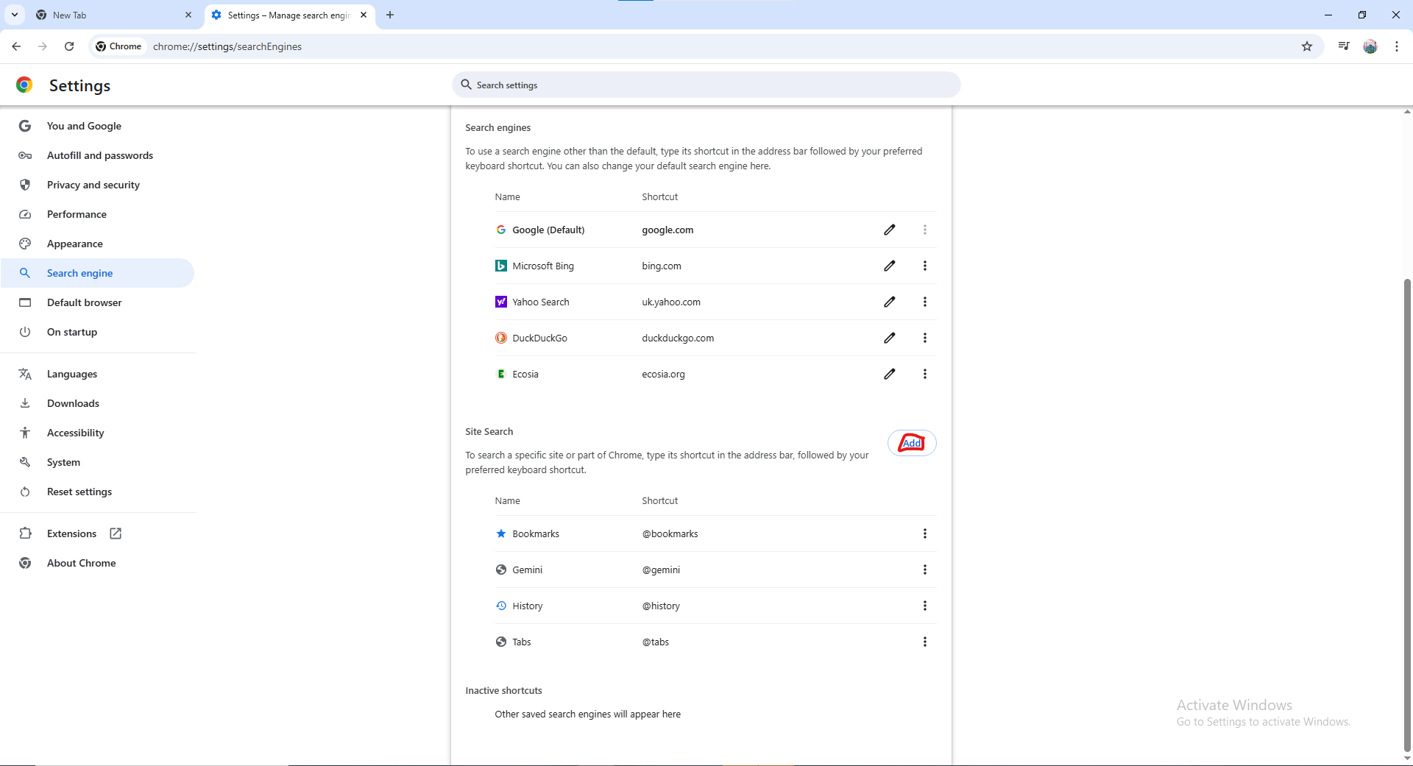Edit the Ecosia search engine shortcut
1413x766 pixels.
(x=889, y=374)
